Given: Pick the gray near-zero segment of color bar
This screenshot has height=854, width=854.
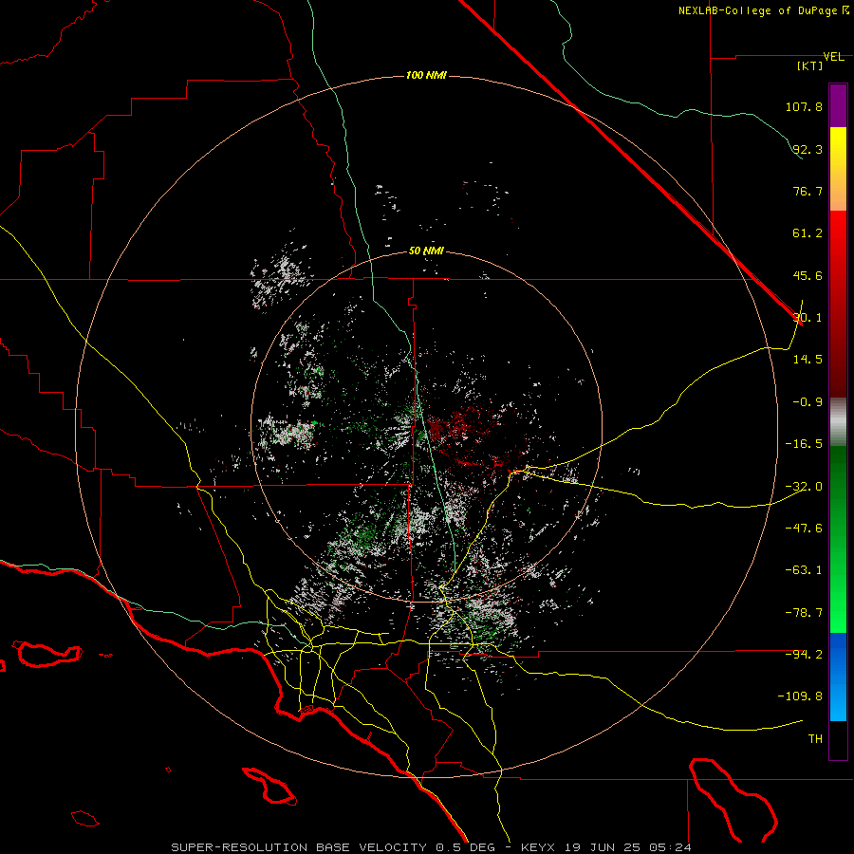Looking at the screenshot, I should point(838,421).
